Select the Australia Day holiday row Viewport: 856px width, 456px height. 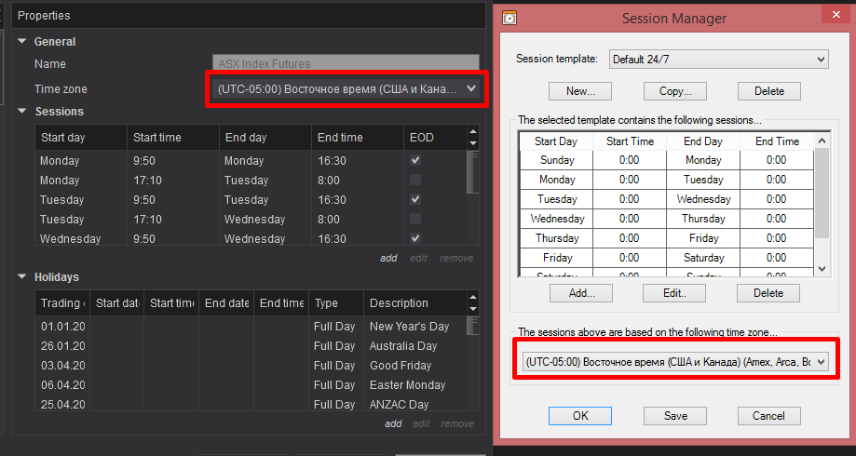pos(251,346)
